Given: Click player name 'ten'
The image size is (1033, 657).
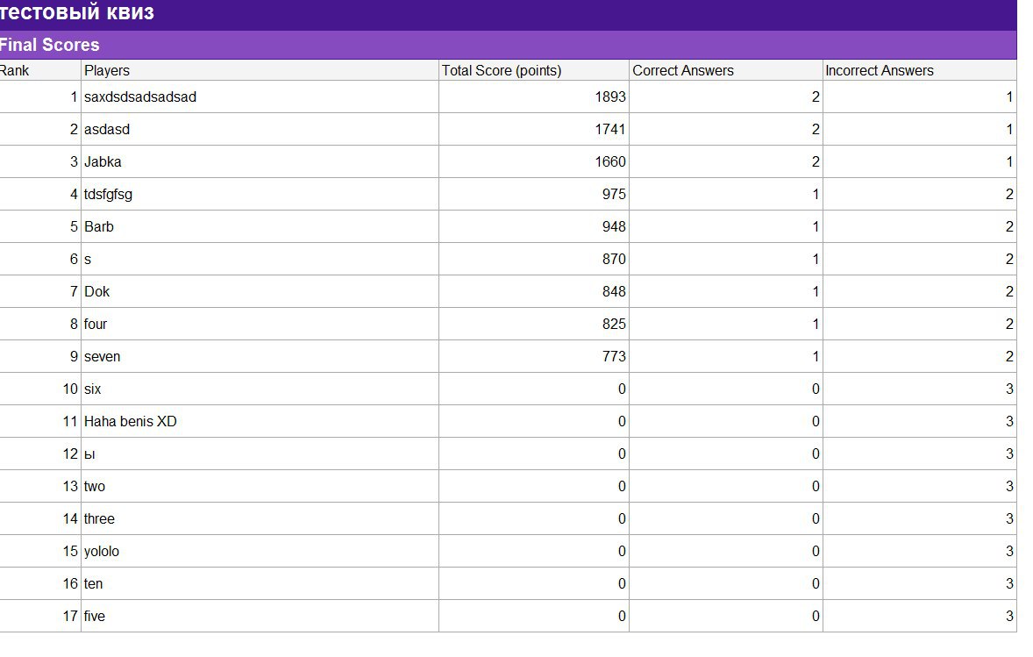Looking at the screenshot, I should (x=94, y=584).
